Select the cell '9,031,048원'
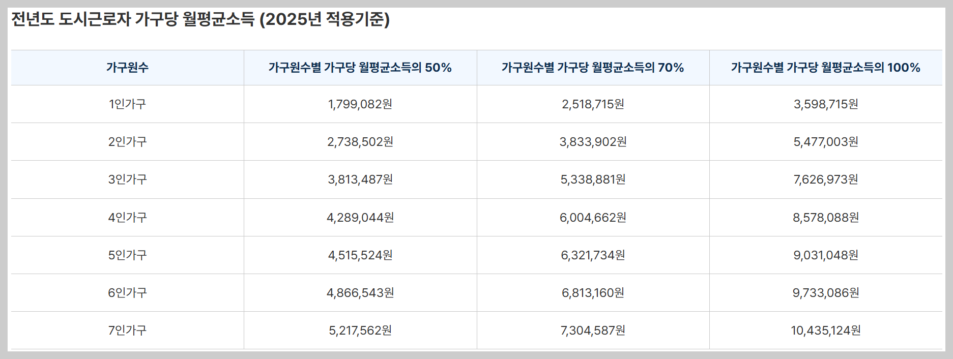The width and height of the screenshot is (953, 359). click(826, 255)
